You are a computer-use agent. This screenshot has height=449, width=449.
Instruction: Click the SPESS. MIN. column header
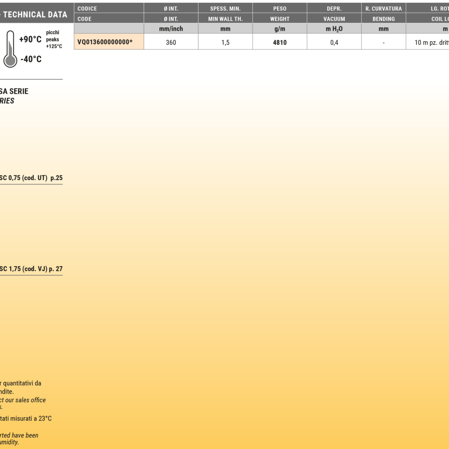point(225,8)
